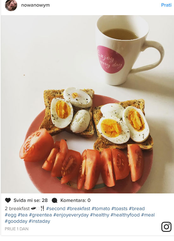Open the breakfast photo

coord(87,104)
